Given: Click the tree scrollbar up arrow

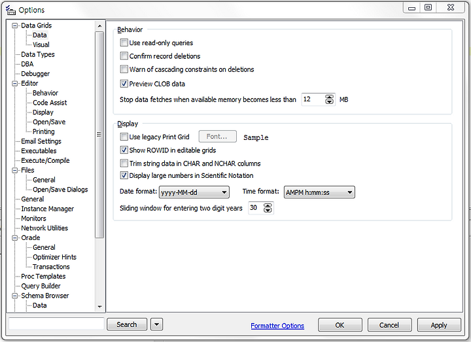Looking at the screenshot, I should (x=99, y=26).
